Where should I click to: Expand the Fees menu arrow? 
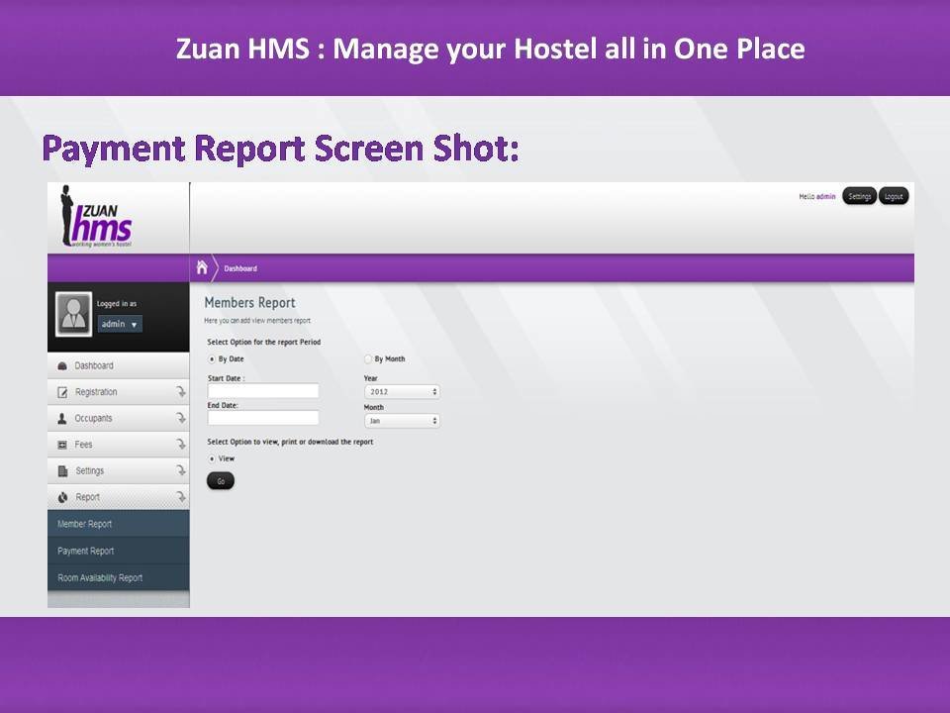pos(180,445)
